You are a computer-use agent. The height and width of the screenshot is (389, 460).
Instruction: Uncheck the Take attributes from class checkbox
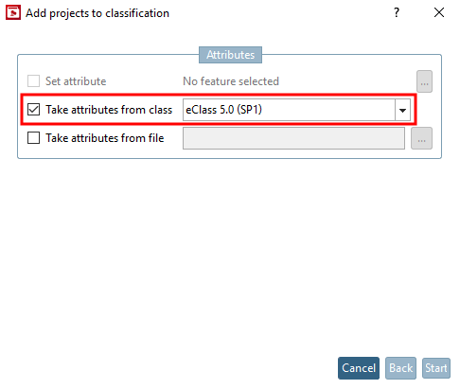point(33,110)
